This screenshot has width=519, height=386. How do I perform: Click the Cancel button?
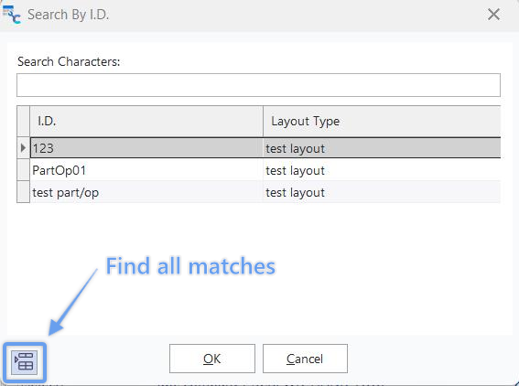coord(305,359)
